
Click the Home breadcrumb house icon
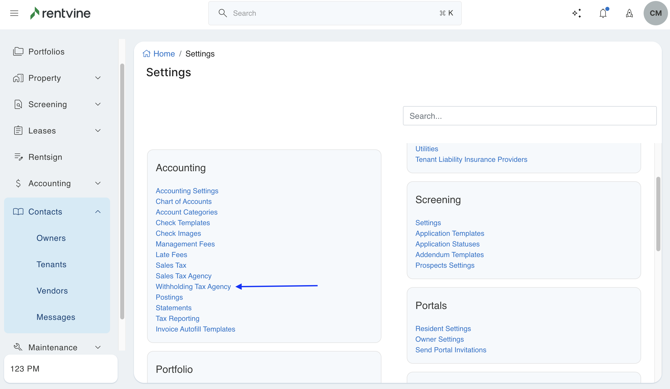click(147, 54)
